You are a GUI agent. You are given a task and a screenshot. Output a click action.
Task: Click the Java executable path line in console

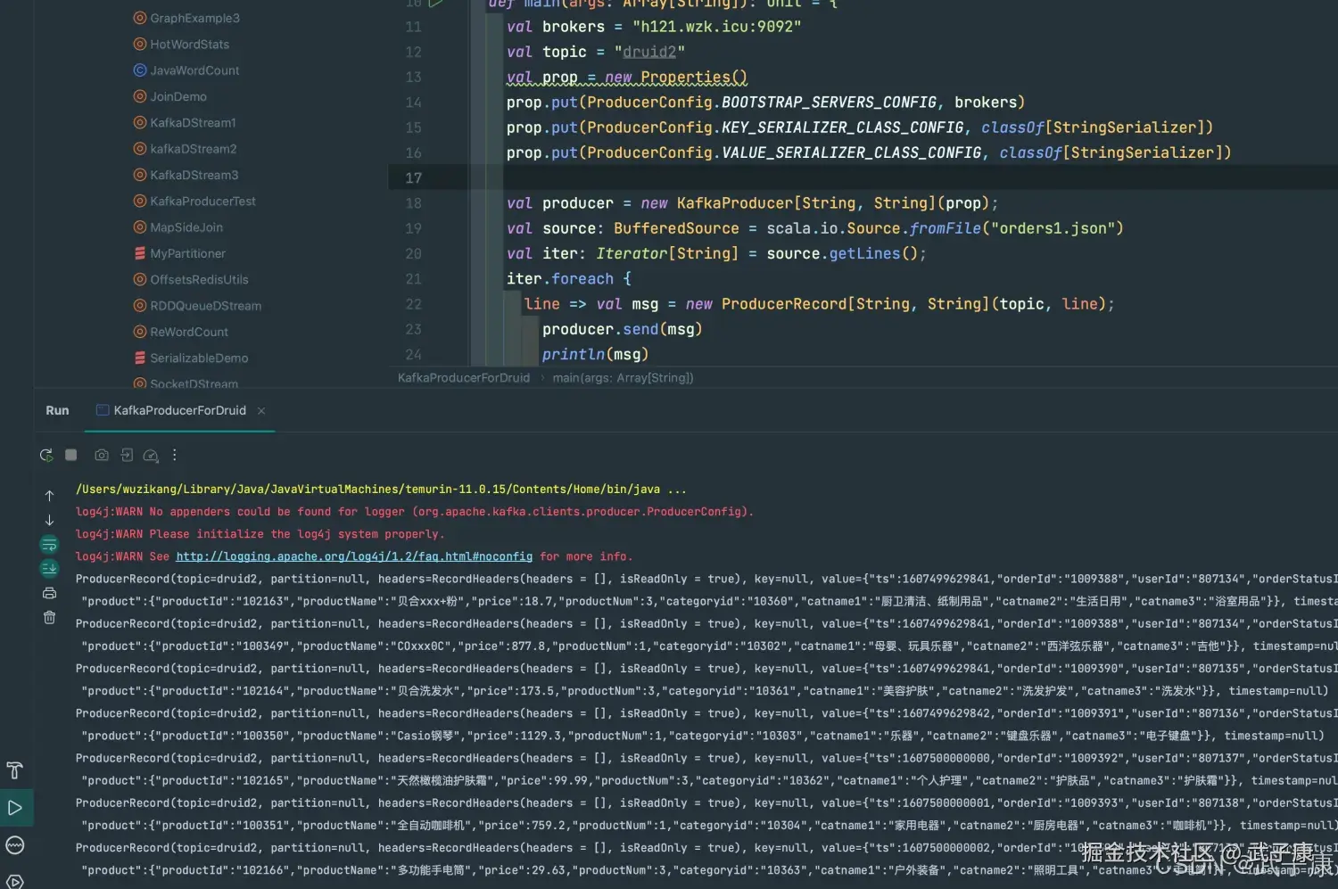(x=381, y=490)
